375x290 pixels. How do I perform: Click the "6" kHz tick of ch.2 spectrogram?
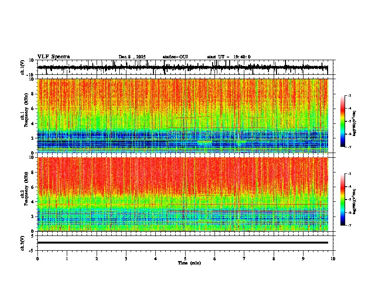tap(33, 187)
